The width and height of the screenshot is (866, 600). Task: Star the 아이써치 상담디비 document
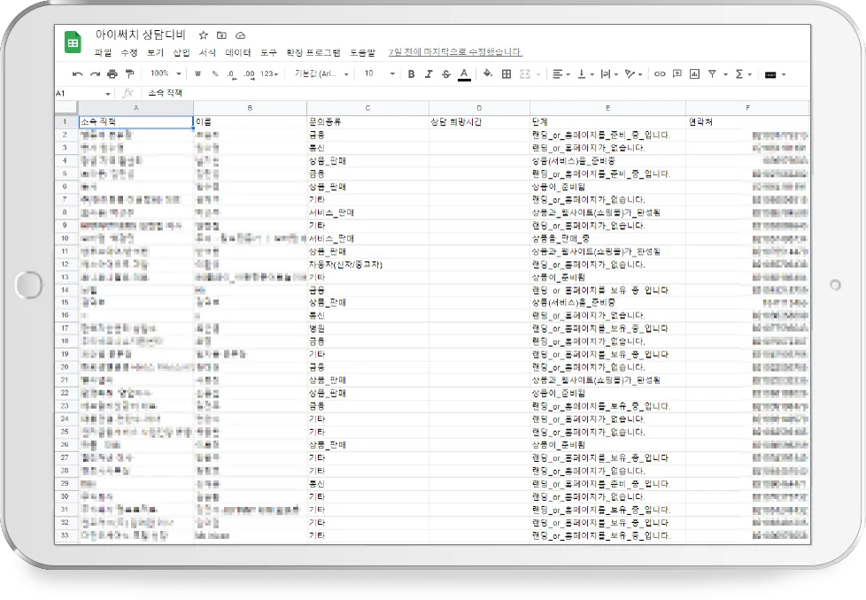204,35
